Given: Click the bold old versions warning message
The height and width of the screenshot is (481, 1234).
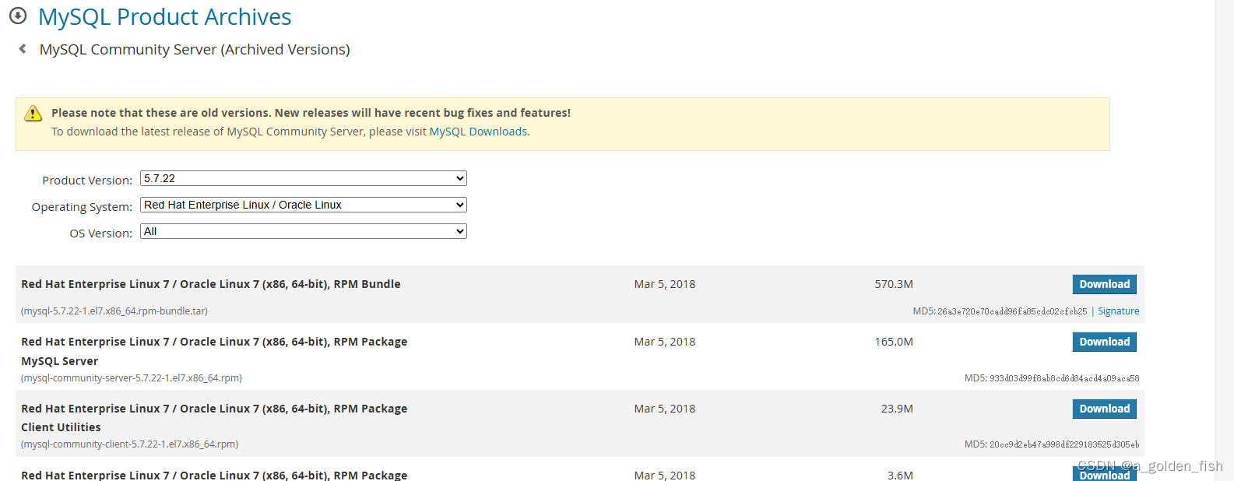Looking at the screenshot, I should click(311, 113).
